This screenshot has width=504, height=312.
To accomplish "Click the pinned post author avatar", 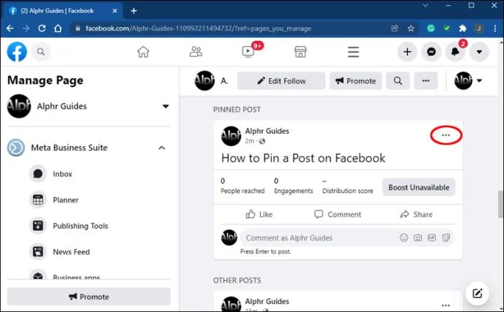I will pyautogui.click(x=231, y=136).
